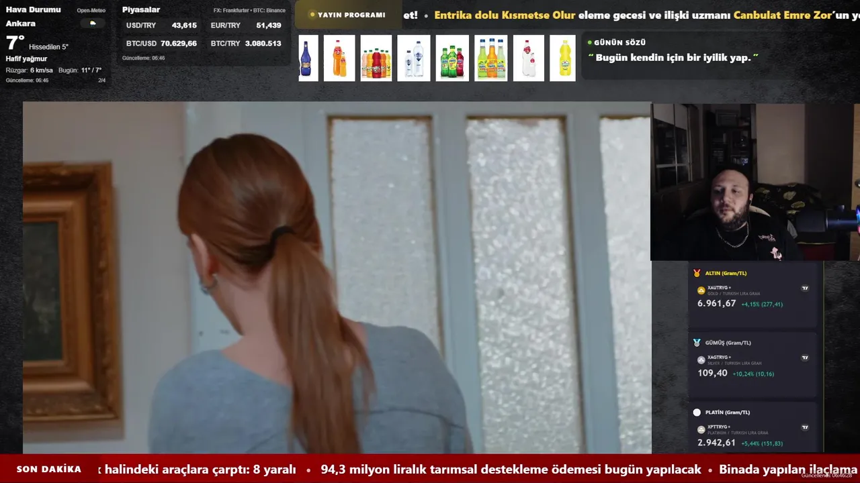Viewport: 860px width, 483px height.
Task: Select the five mixed-flavor bottles thumbnail
Action: pyautogui.click(x=376, y=58)
